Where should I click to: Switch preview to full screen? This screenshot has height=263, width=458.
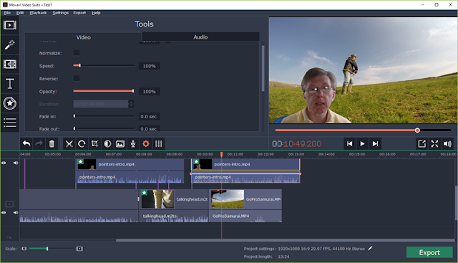[x=434, y=143]
